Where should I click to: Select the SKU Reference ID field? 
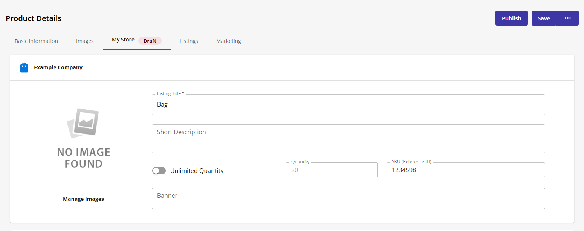tap(465, 170)
